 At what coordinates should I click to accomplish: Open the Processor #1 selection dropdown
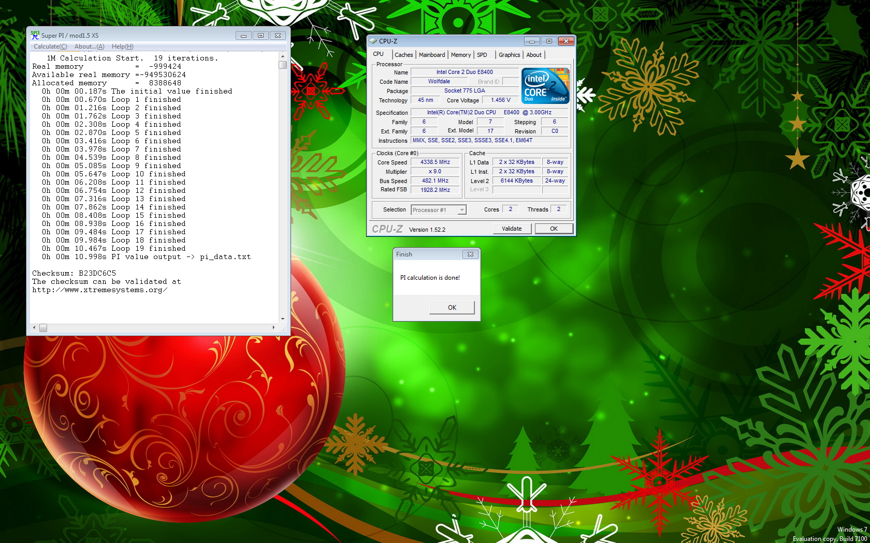(439, 209)
